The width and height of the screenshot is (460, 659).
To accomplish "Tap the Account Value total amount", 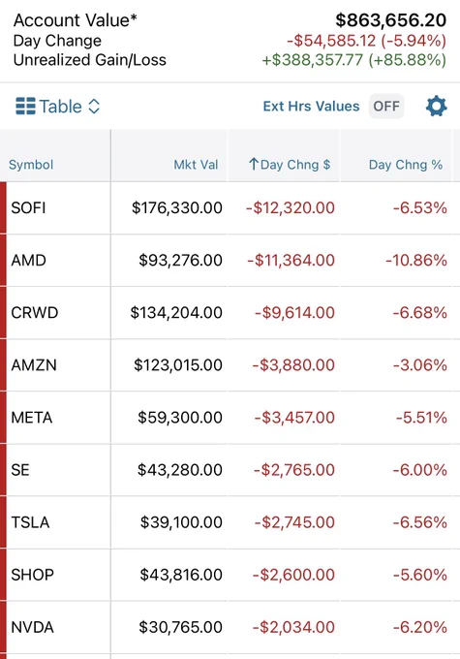I will [390, 20].
